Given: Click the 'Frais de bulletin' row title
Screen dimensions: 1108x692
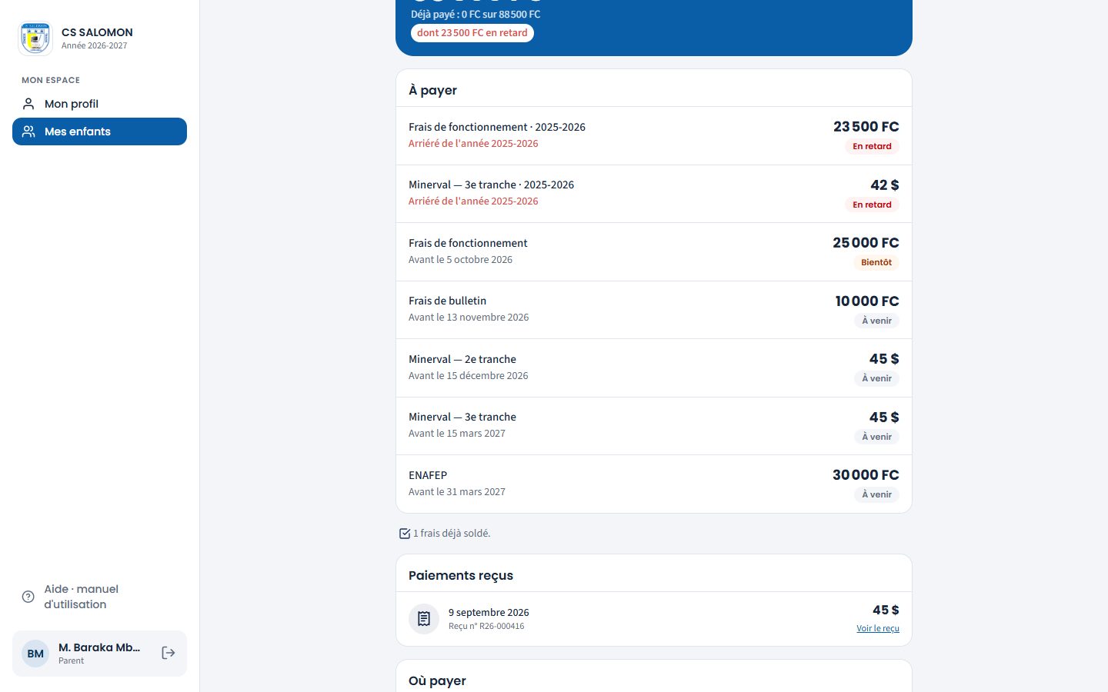Looking at the screenshot, I should [x=447, y=301].
